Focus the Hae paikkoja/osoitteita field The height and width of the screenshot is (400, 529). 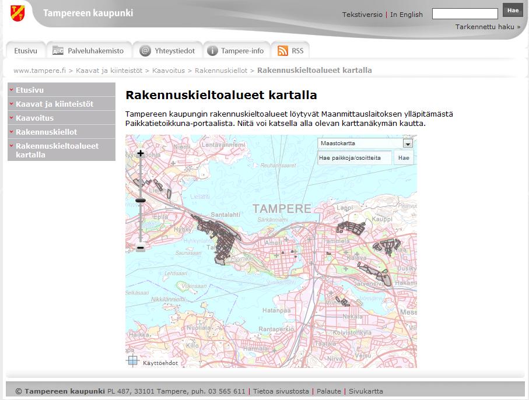click(355, 158)
